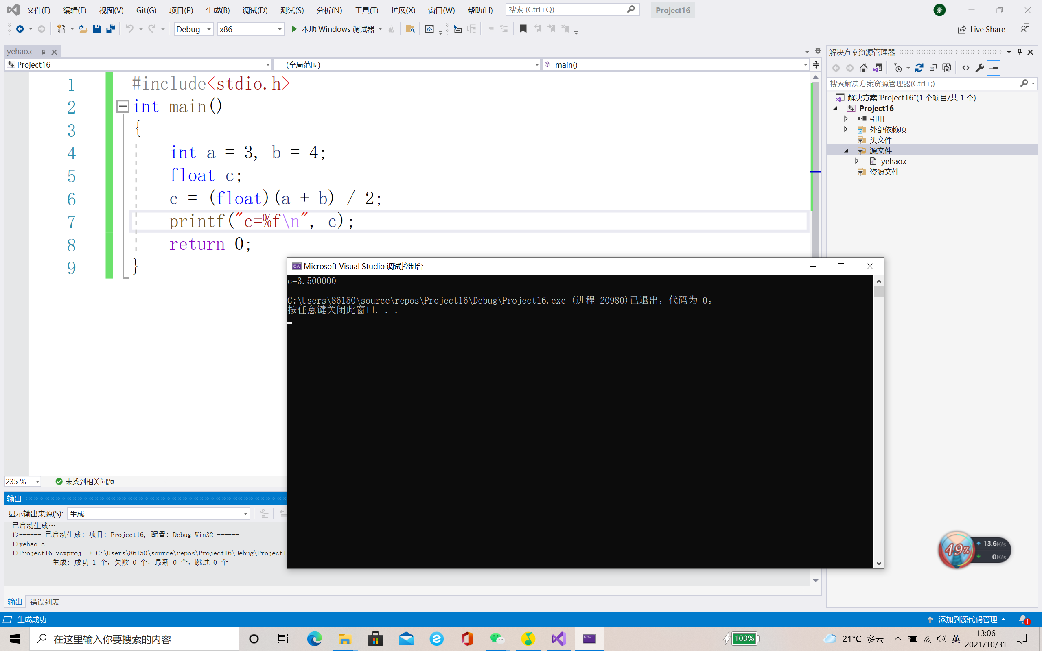1042x651 pixels.
Task: Click Collapse All icon in Solution Explorer
Action: 933,68
